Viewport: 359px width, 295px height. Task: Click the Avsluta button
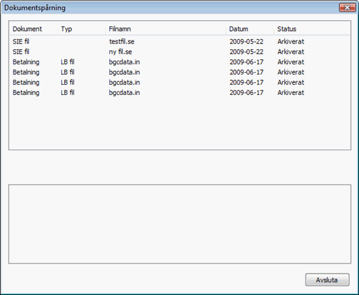327,280
